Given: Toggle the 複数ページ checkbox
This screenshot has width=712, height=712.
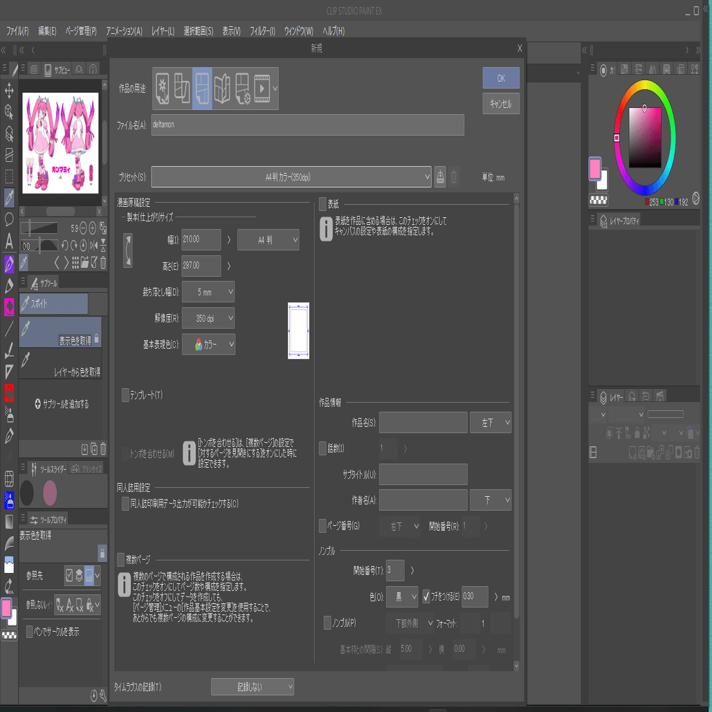Looking at the screenshot, I should click(x=121, y=559).
